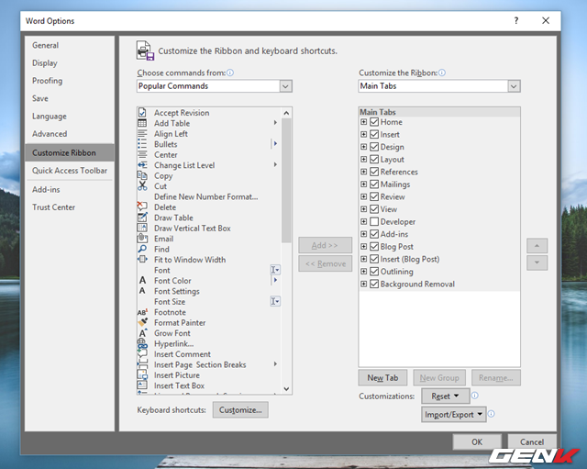Image resolution: width=587 pixels, height=469 pixels.
Task: Uncheck the References checkbox
Action: [x=374, y=172]
